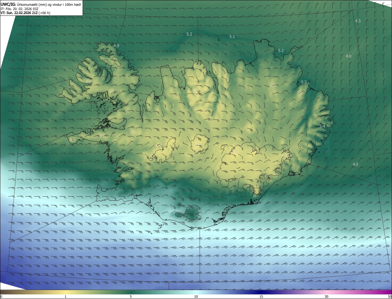Click the 5.1 value label on the map
Screen dimensions: 392x299
(232, 37)
